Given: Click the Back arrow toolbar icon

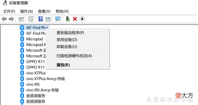Looking at the screenshot, I should 4,19.
